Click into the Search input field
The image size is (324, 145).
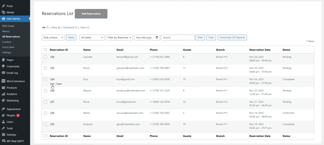click(178, 38)
